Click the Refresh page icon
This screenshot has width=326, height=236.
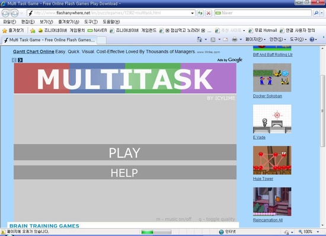(200, 13)
